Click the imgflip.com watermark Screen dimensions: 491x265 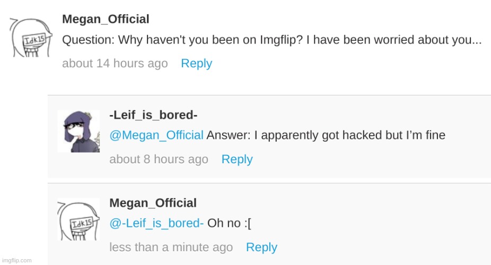click(17, 260)
